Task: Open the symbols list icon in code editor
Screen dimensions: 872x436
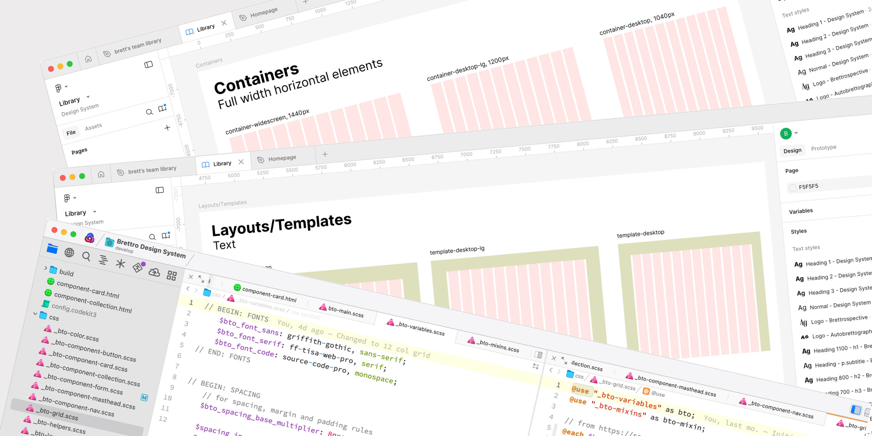Action: click(103, 260)
